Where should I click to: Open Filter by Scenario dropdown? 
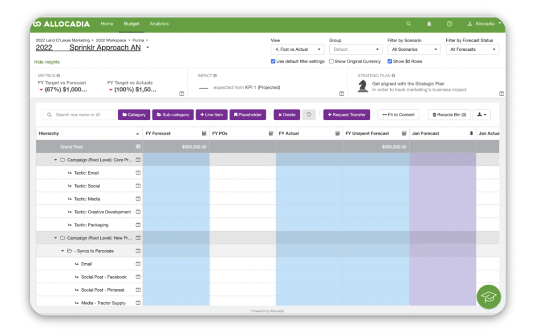point(414,49)
